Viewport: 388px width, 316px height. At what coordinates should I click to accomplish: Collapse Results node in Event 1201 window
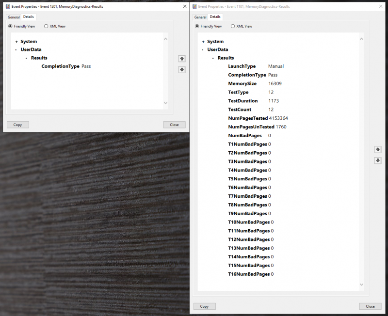27,58
